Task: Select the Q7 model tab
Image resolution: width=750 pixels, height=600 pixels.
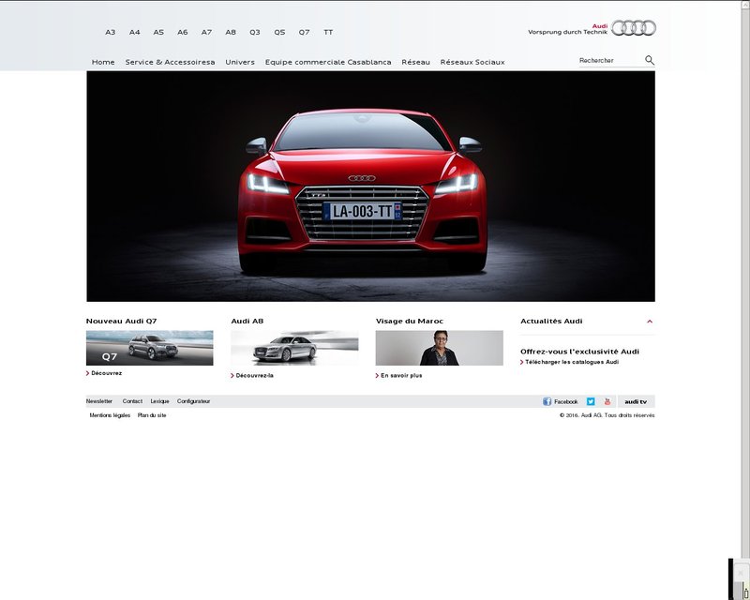Action: point(304,32)
